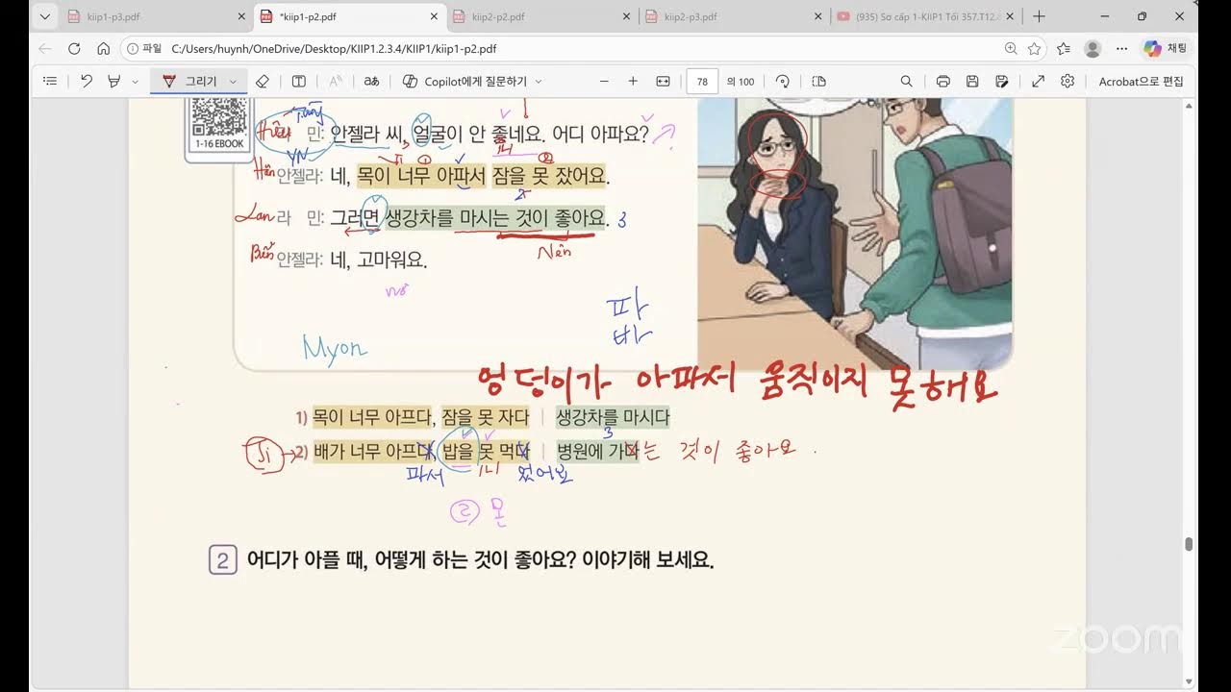Click the text 생강차를 마시다
This screenshot has height=692, width=1231.
tap(612, 417)
